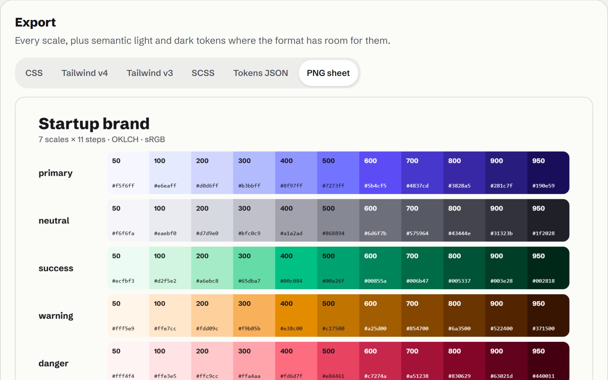
Task: Pick neutral 600 swatch #6d6f7b
Action: click(380, 220)
